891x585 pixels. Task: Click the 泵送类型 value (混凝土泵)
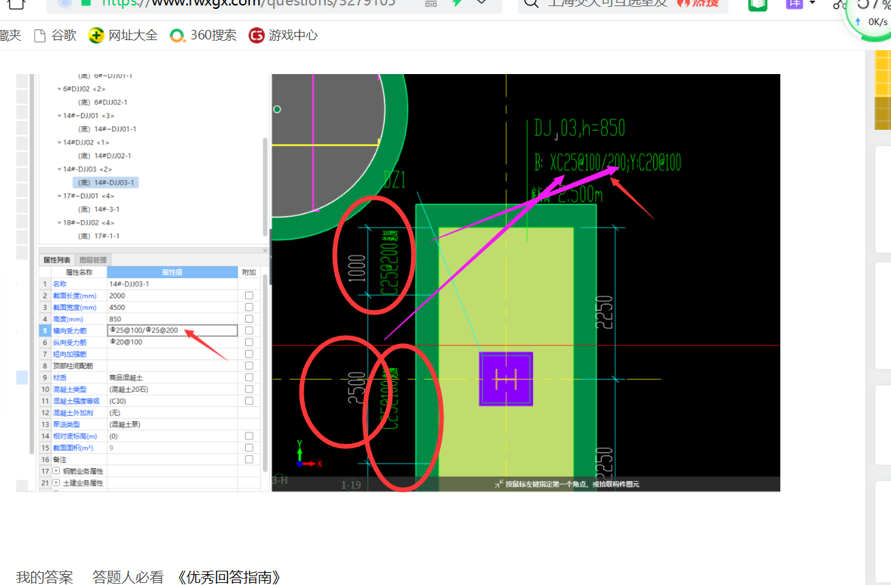[126, 424]
